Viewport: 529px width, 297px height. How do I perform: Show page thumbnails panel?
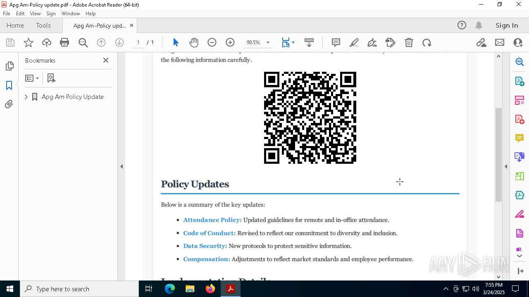tap(9, 66)
